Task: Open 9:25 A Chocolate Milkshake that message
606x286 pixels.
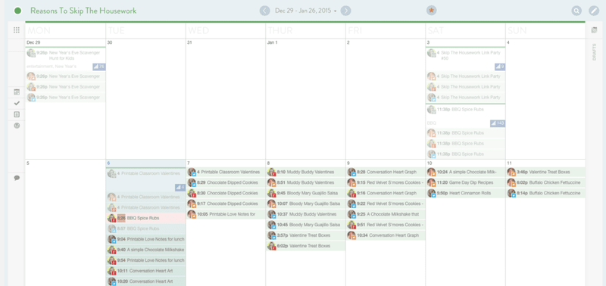Action: click(x=386, y=214)
